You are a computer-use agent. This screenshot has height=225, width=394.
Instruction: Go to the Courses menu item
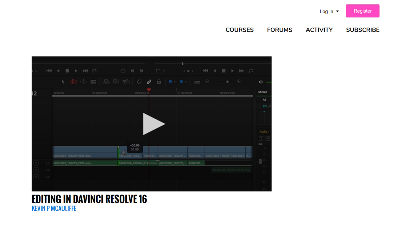tap(239, 30)
